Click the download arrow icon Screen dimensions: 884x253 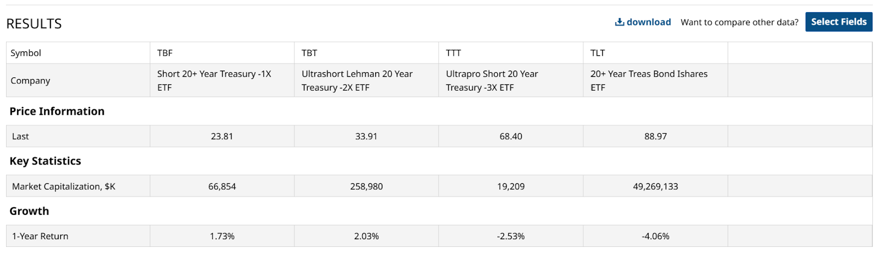point(619,22)
